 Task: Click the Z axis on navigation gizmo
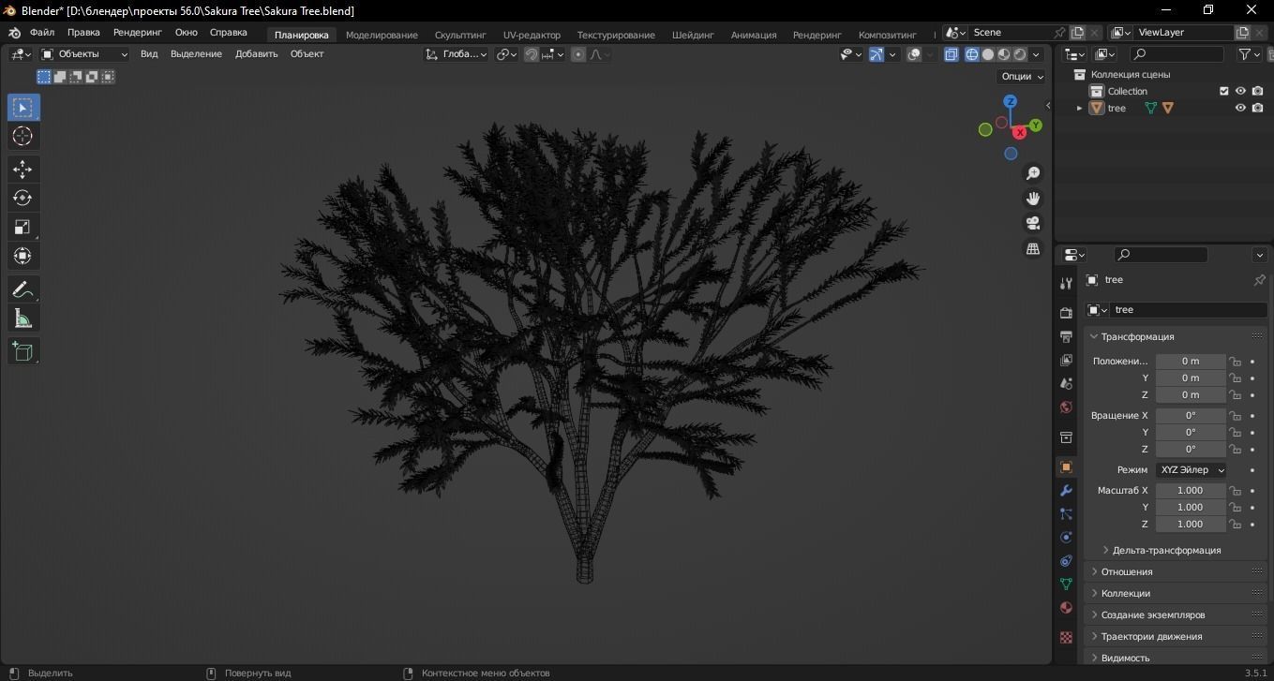point(1010,101)
